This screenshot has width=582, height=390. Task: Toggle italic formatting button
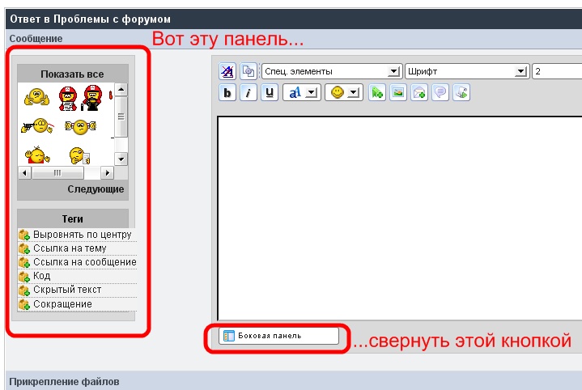click(x=249, y=93)
